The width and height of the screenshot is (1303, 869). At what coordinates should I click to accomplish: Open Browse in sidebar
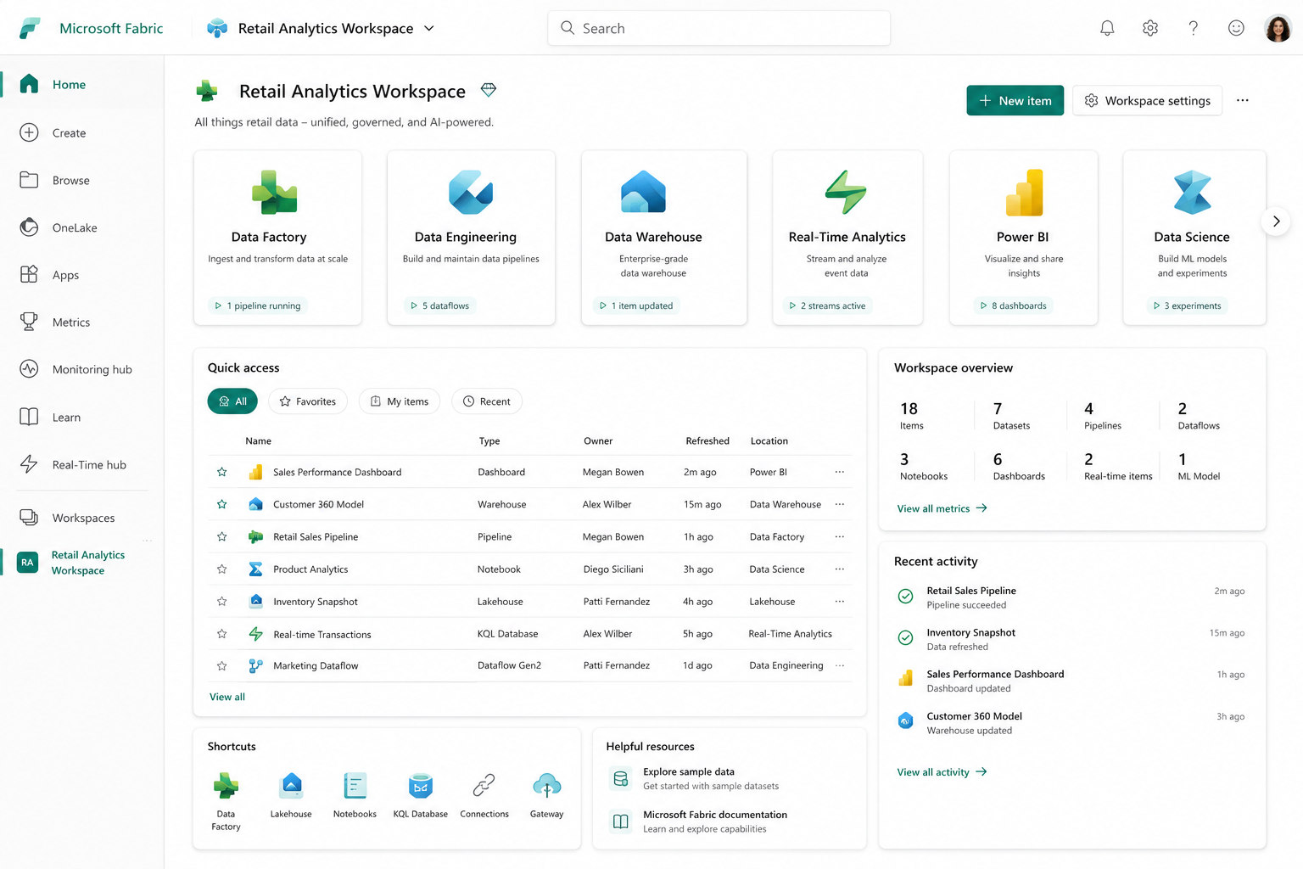click(x=81, y=180)
